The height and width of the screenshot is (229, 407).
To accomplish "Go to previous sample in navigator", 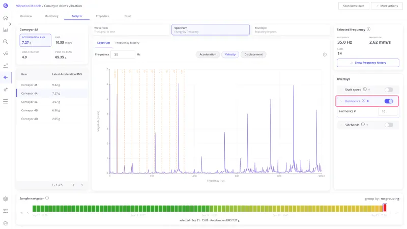I will [x=28, y=213].
